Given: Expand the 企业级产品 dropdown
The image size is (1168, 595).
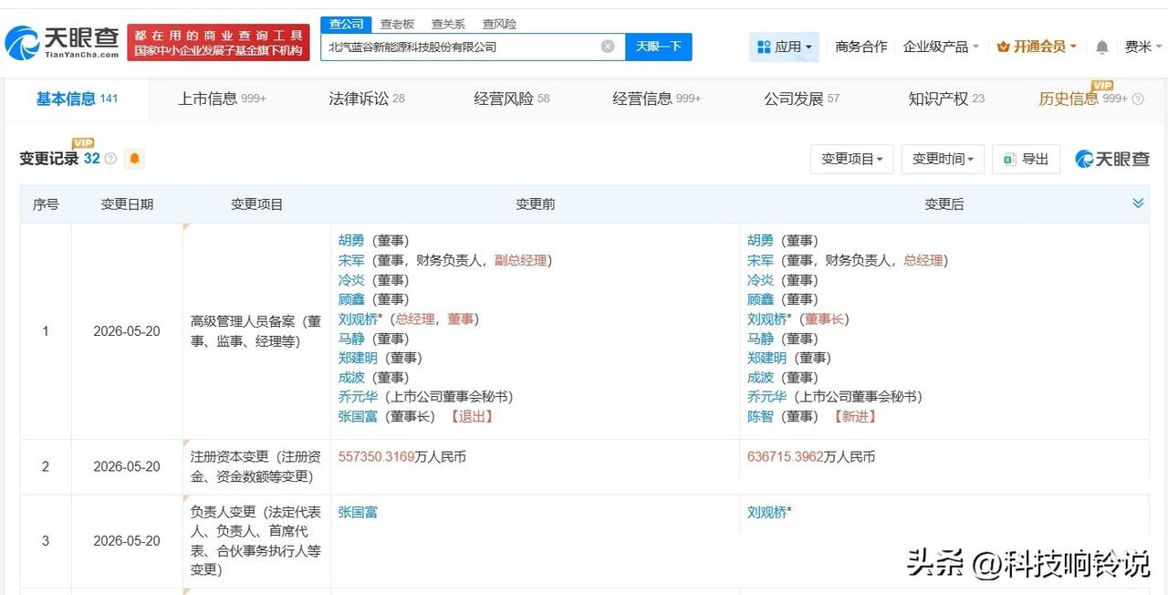Looking at the screenshot, I should pyautogui.click(x=941, y=47).
